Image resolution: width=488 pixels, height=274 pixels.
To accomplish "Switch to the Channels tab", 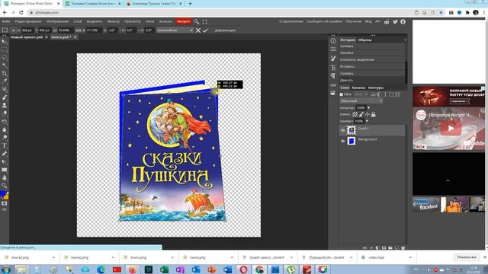I will (x=358, y=88).
